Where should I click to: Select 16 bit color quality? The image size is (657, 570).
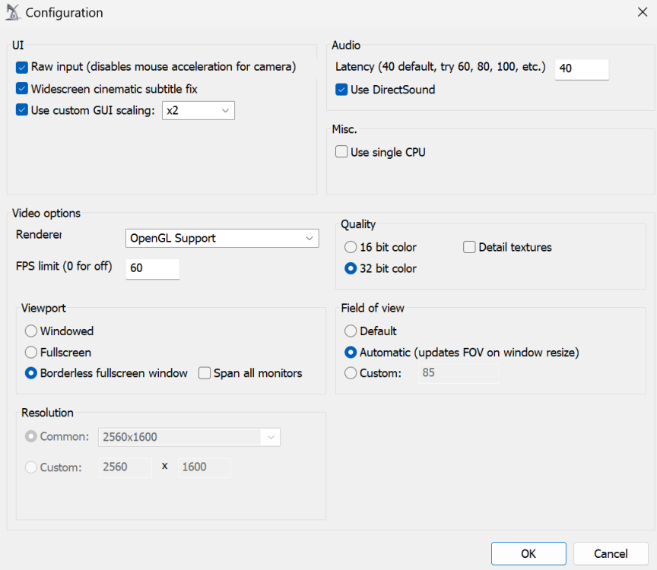point(351,247)
